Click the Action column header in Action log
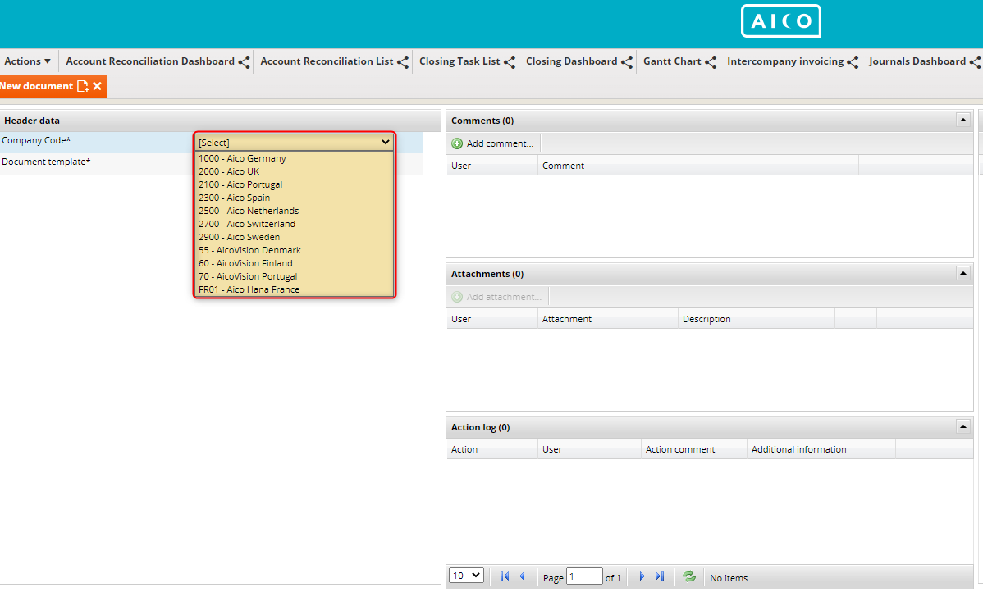Screen dimensions: 983x601 (492, 449)
